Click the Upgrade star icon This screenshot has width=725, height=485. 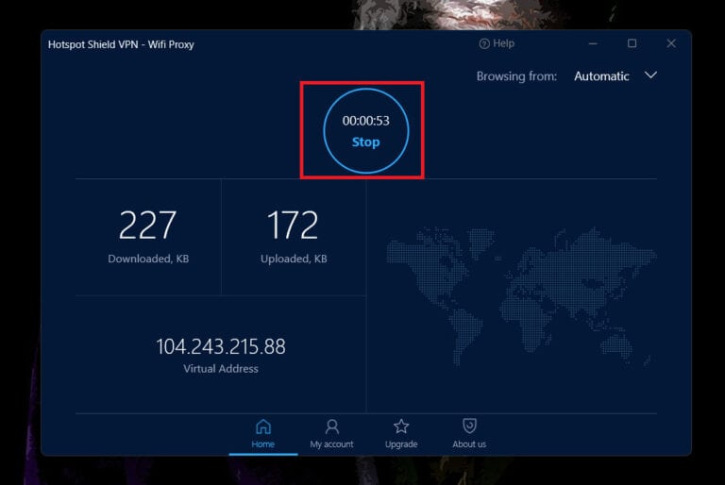(x=401, y=426)
